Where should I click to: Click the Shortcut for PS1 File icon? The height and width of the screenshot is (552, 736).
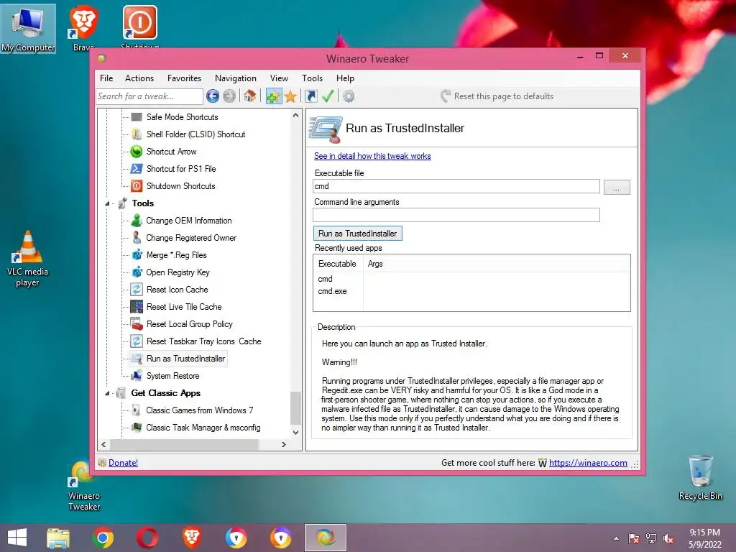[137, 168]
